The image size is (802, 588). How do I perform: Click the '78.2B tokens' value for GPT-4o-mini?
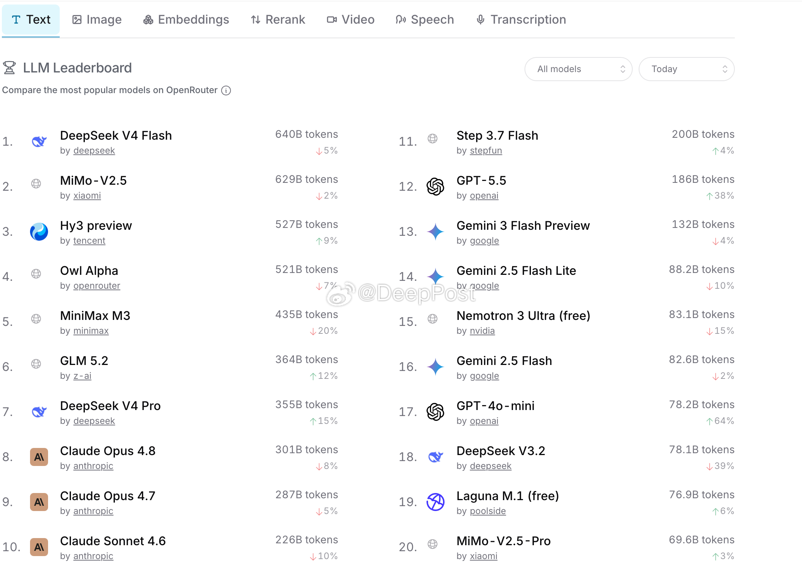click(702, 405)
